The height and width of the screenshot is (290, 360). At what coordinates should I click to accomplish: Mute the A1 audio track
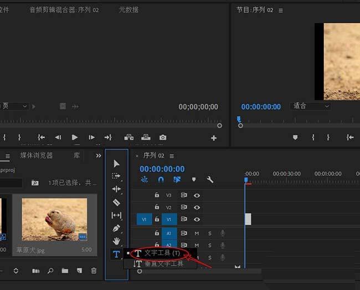(197, 233)
